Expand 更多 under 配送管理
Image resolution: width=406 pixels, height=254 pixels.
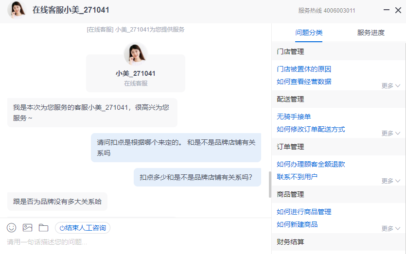390,133
